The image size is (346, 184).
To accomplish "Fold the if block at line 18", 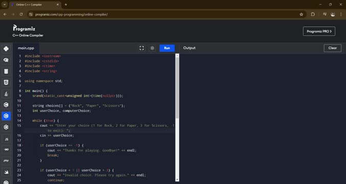I will tap(23, 146).
